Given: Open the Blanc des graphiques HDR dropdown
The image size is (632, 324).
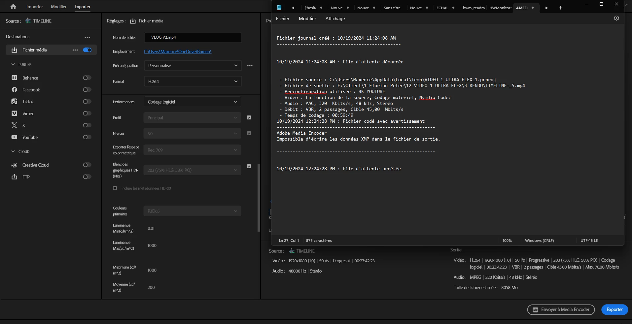Looking at the screenshot, I should tap(192, 170).
